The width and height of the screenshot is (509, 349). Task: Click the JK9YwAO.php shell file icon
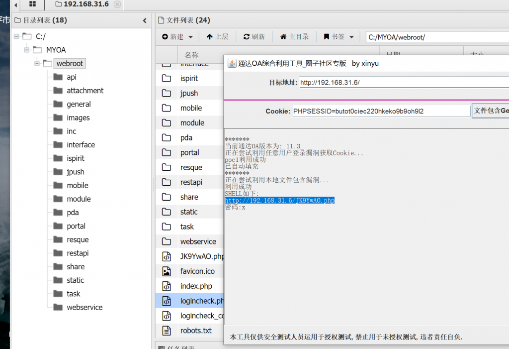coord(167,256)
